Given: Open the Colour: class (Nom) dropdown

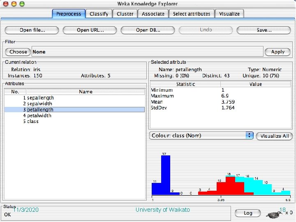Looking at the screenshot, I should coord(201,136).
